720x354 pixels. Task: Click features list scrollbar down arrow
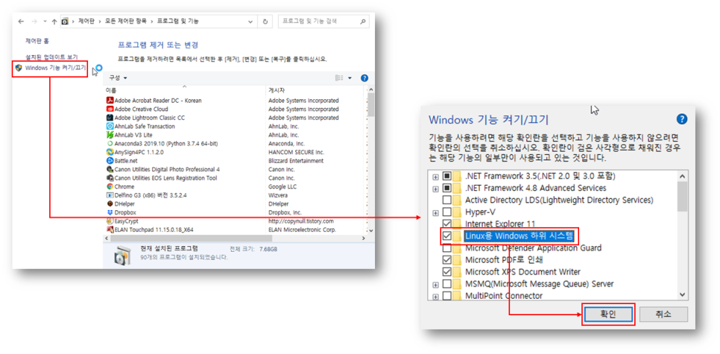tap(682, 295)
